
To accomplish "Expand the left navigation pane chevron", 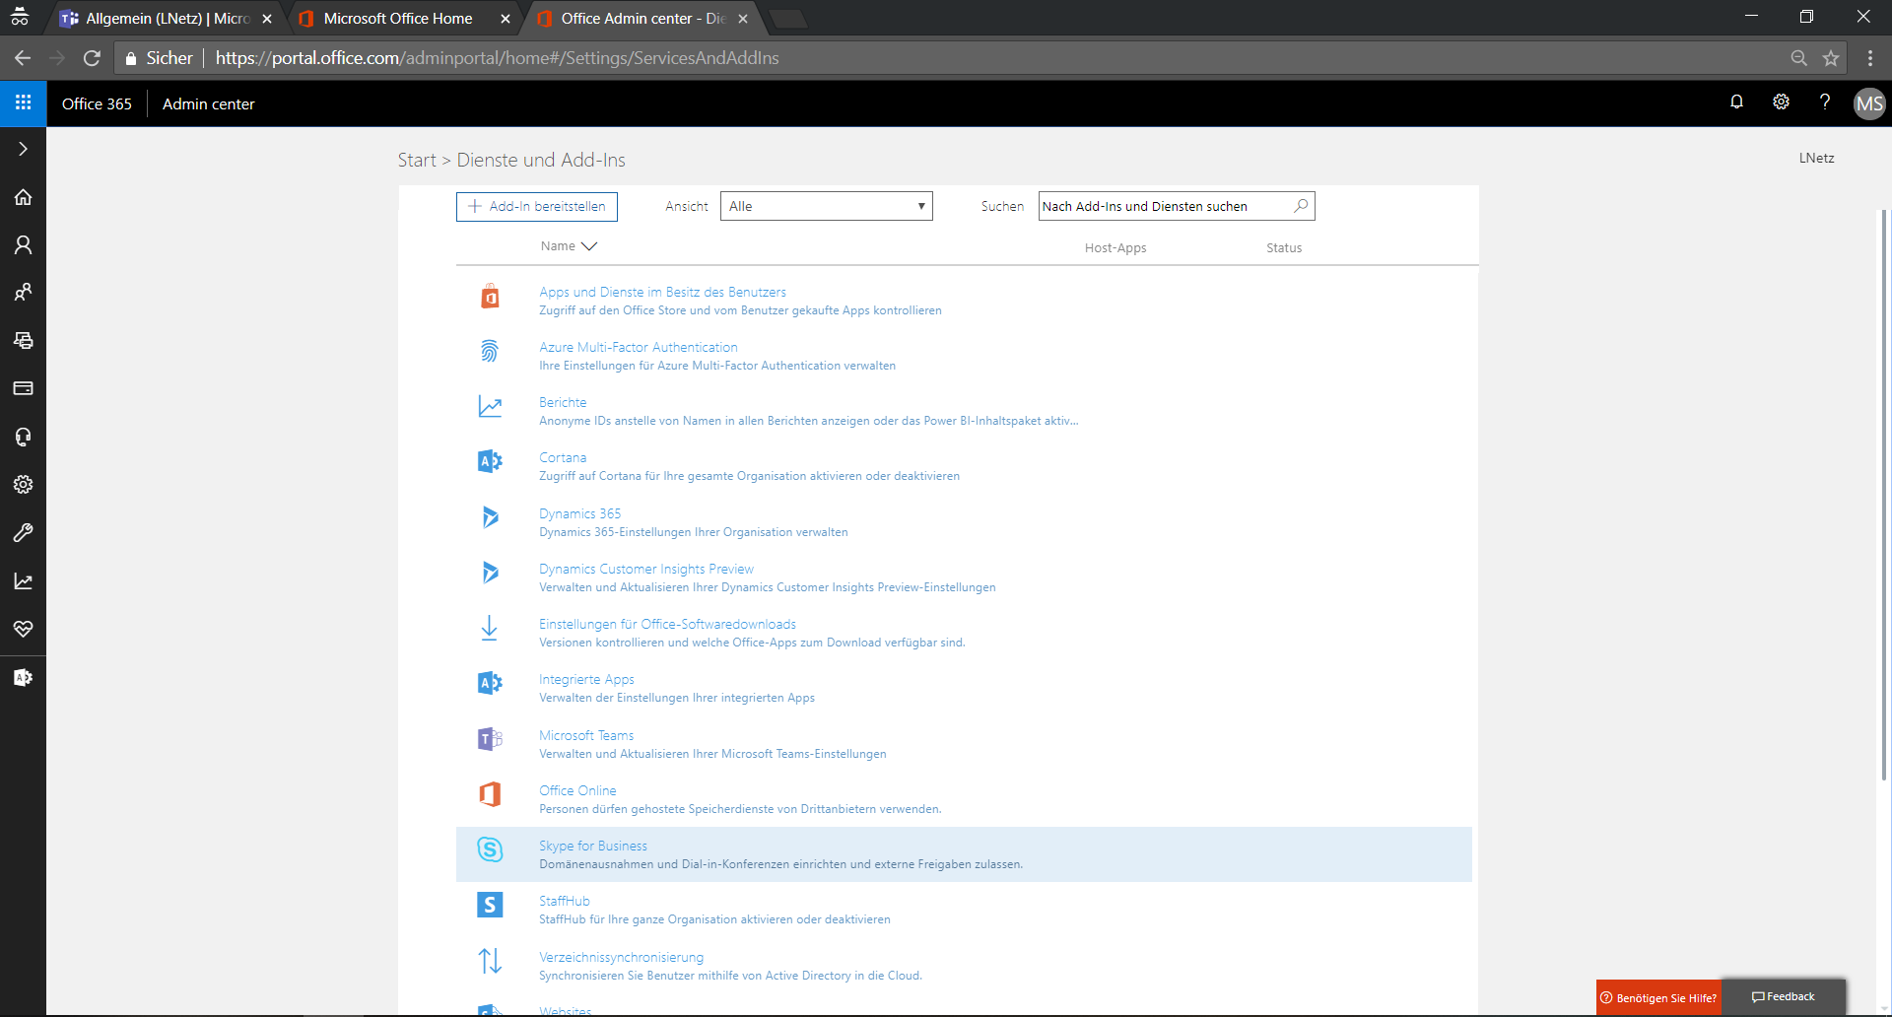I will 23,149.
